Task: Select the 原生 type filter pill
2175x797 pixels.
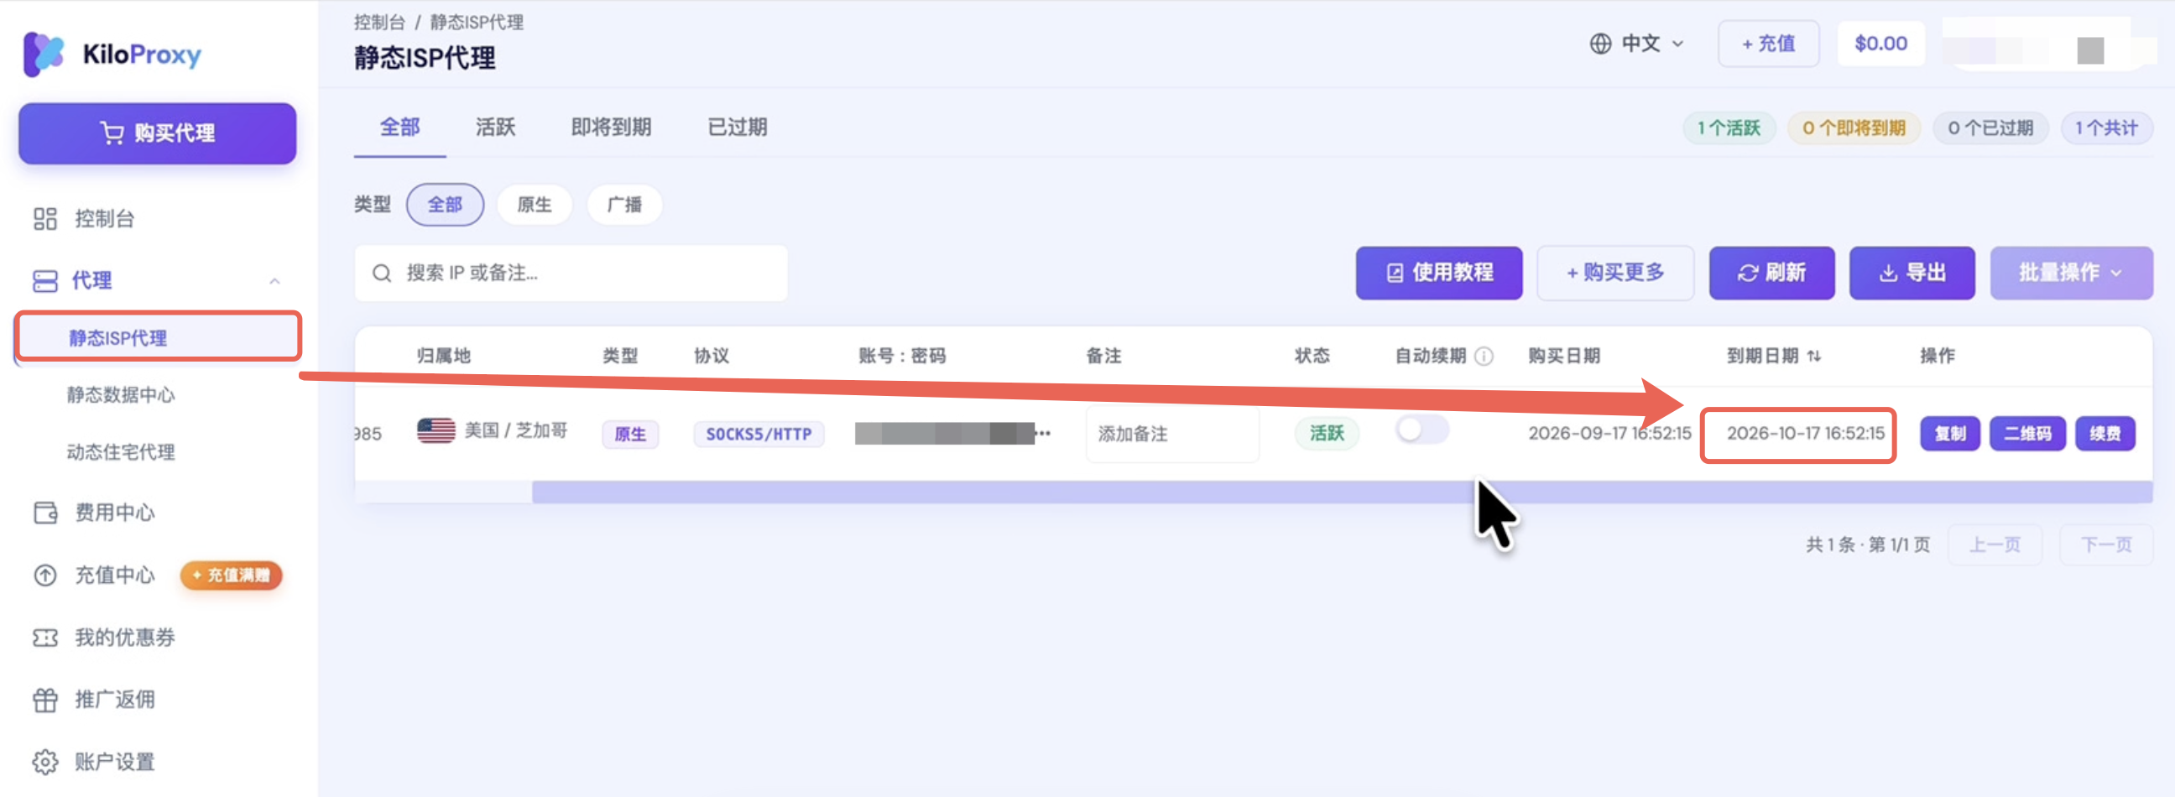Action: coord(535,205)
